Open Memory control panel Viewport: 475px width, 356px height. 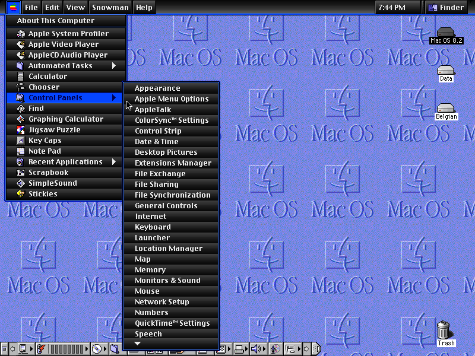click(171, 270)
